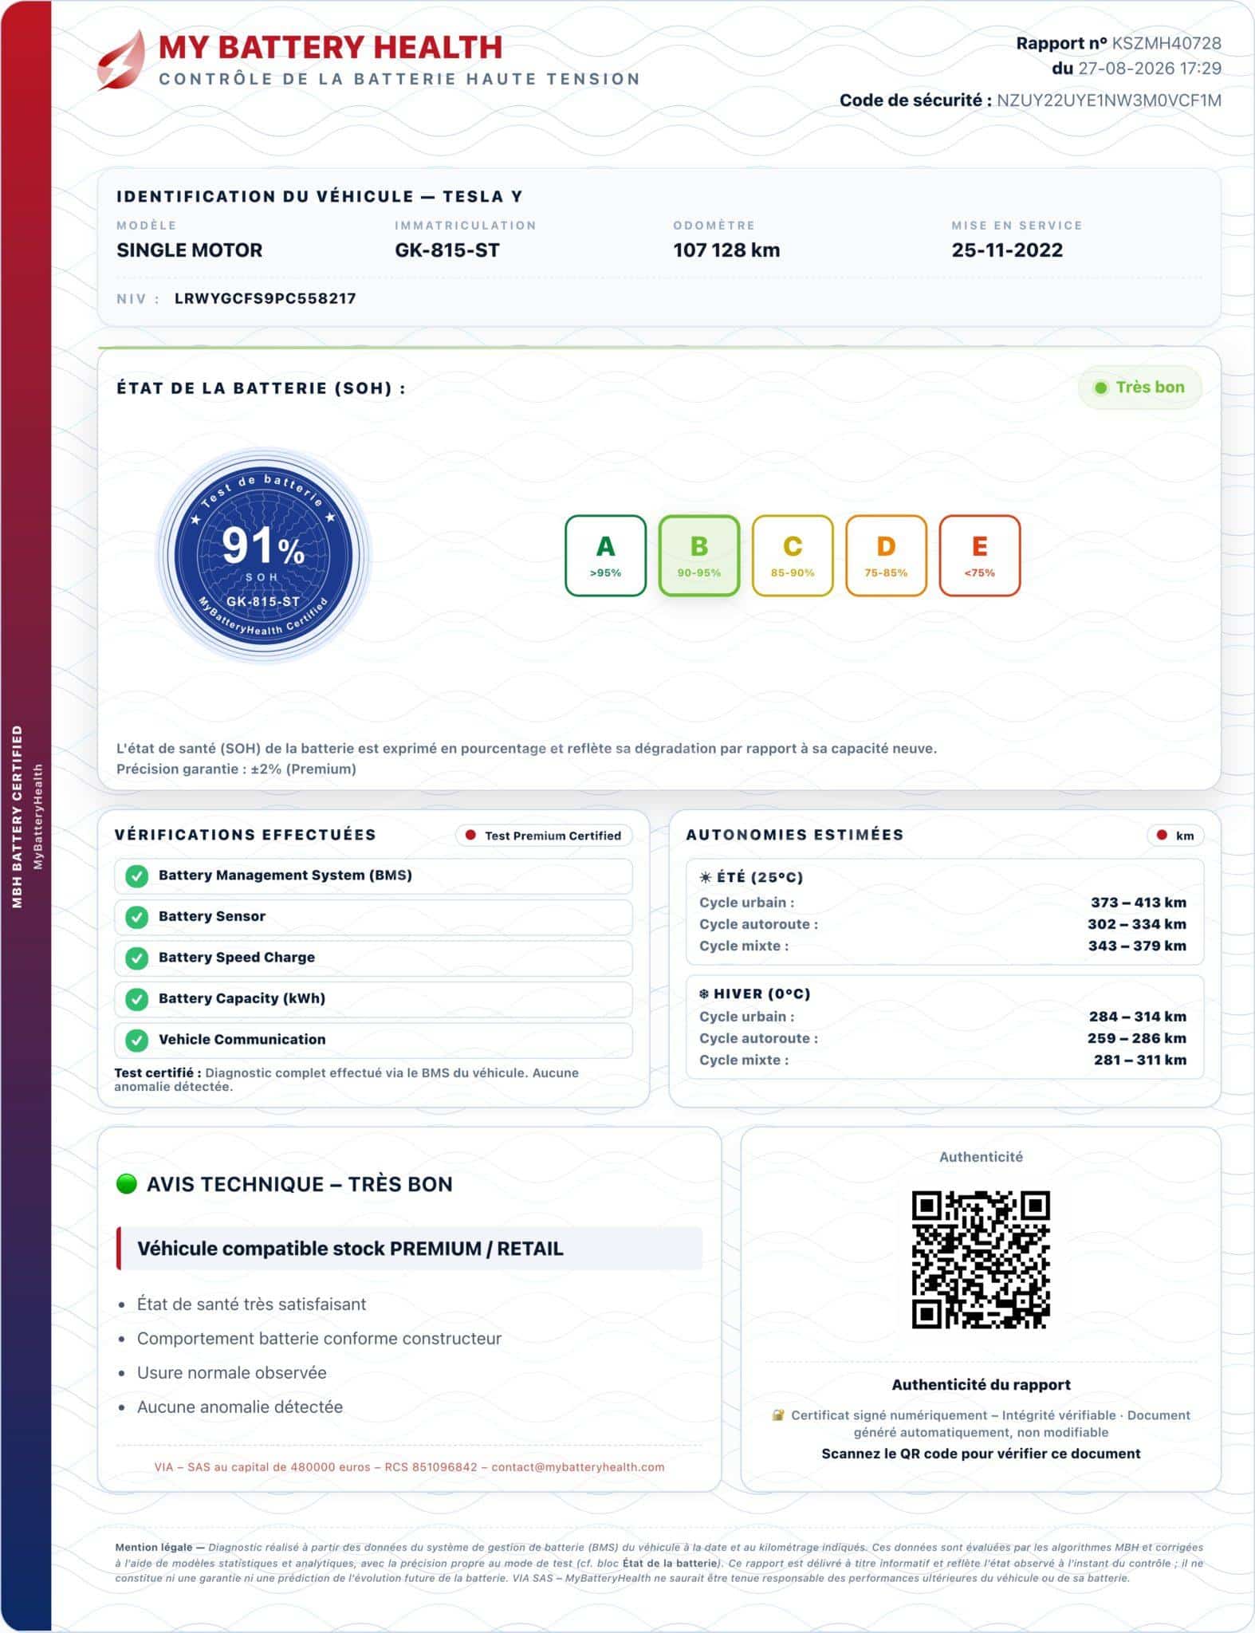Screen dimensions: 1255x1633
Task: Click the text Scannez le QR code pour vérifier
Action: [981, 1454]
